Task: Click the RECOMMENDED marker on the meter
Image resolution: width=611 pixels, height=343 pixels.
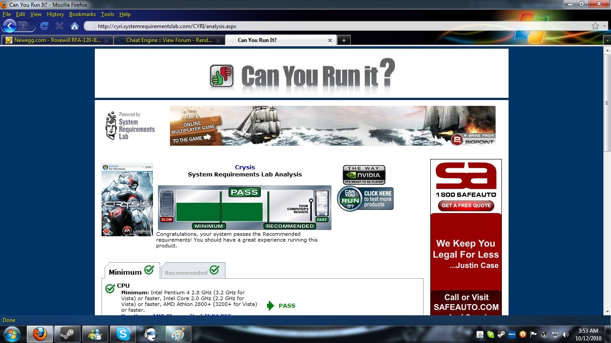Action: [289, 226]
